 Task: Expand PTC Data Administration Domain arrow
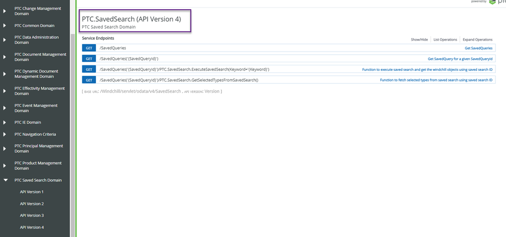5,40
